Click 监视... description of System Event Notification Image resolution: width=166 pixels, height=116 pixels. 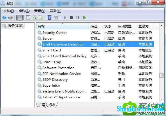click(x=95, y=91)
